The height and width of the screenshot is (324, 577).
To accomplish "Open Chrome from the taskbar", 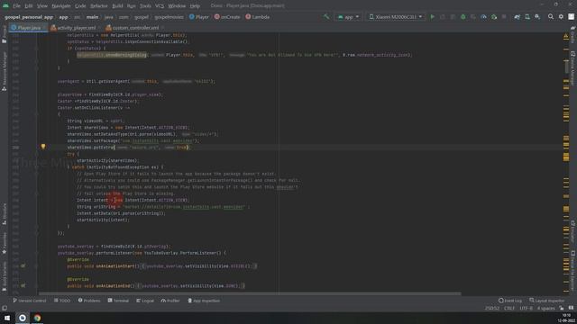I will pyautogui.click(x=37, y=318).
